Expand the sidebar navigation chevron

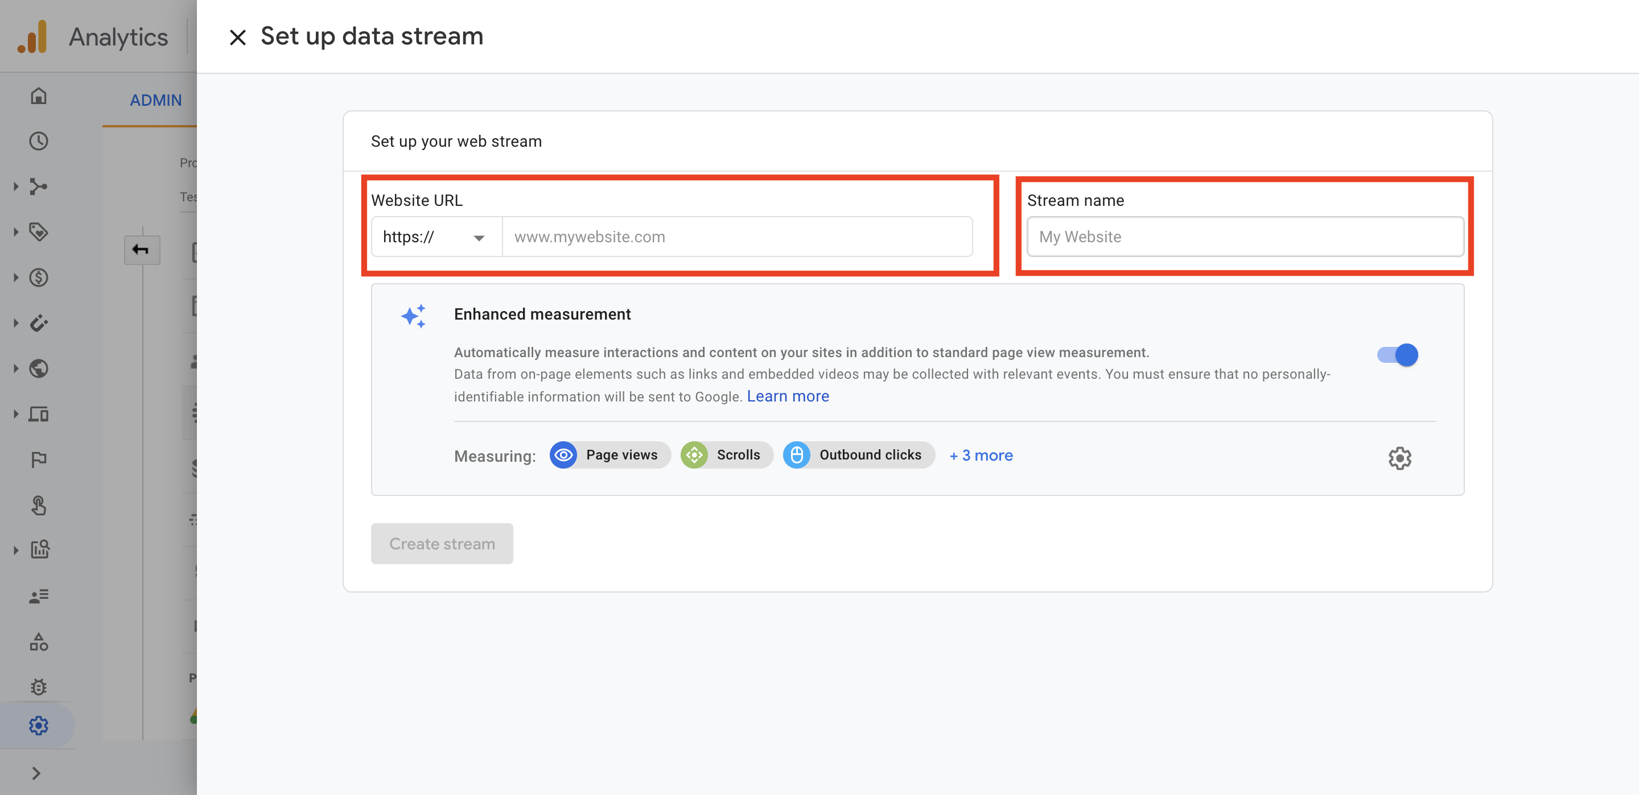(36, 773)
